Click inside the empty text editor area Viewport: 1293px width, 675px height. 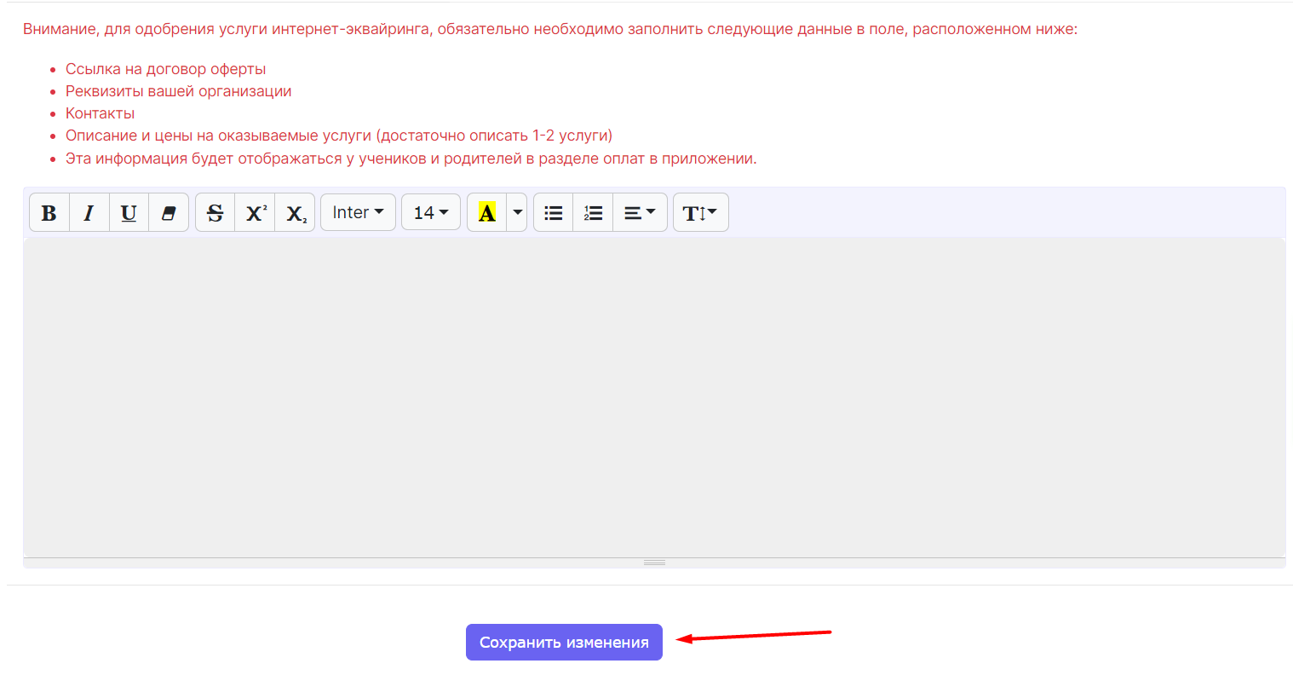click(654, 397)
